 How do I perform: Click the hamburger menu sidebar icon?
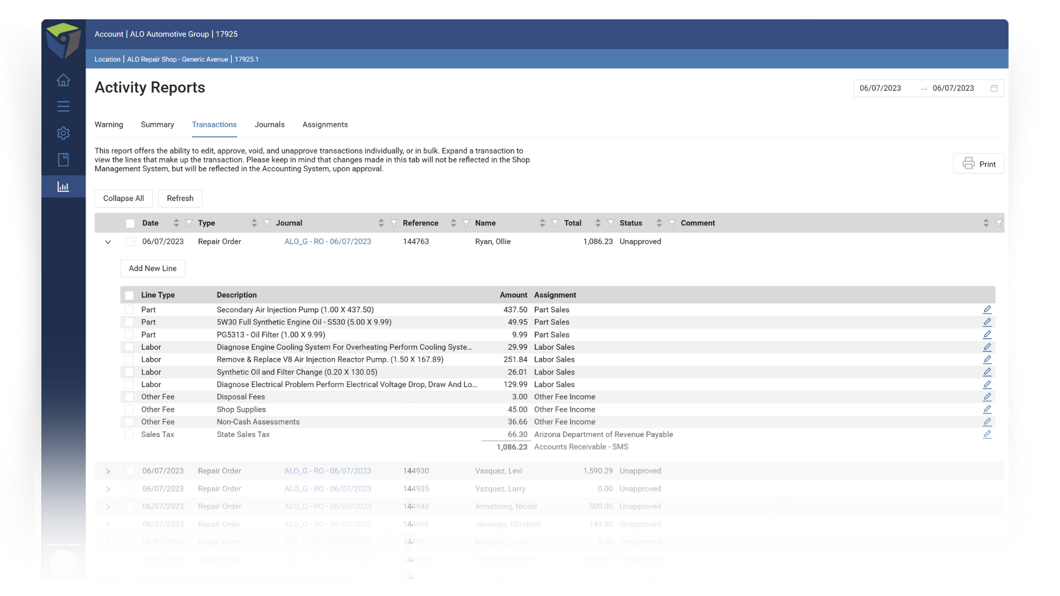tap(63, 107)
